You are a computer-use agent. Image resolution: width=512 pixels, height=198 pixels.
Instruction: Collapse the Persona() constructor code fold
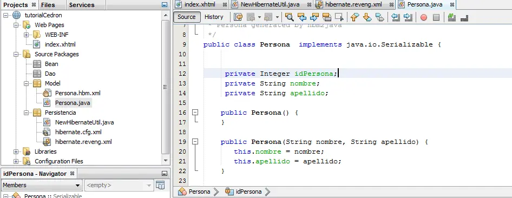(195, 113)
